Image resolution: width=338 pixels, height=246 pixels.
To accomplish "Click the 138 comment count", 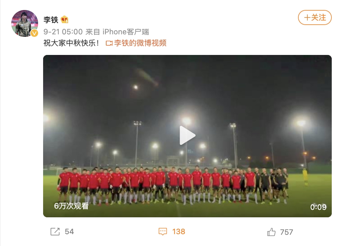I will click(x=178, y=232).
